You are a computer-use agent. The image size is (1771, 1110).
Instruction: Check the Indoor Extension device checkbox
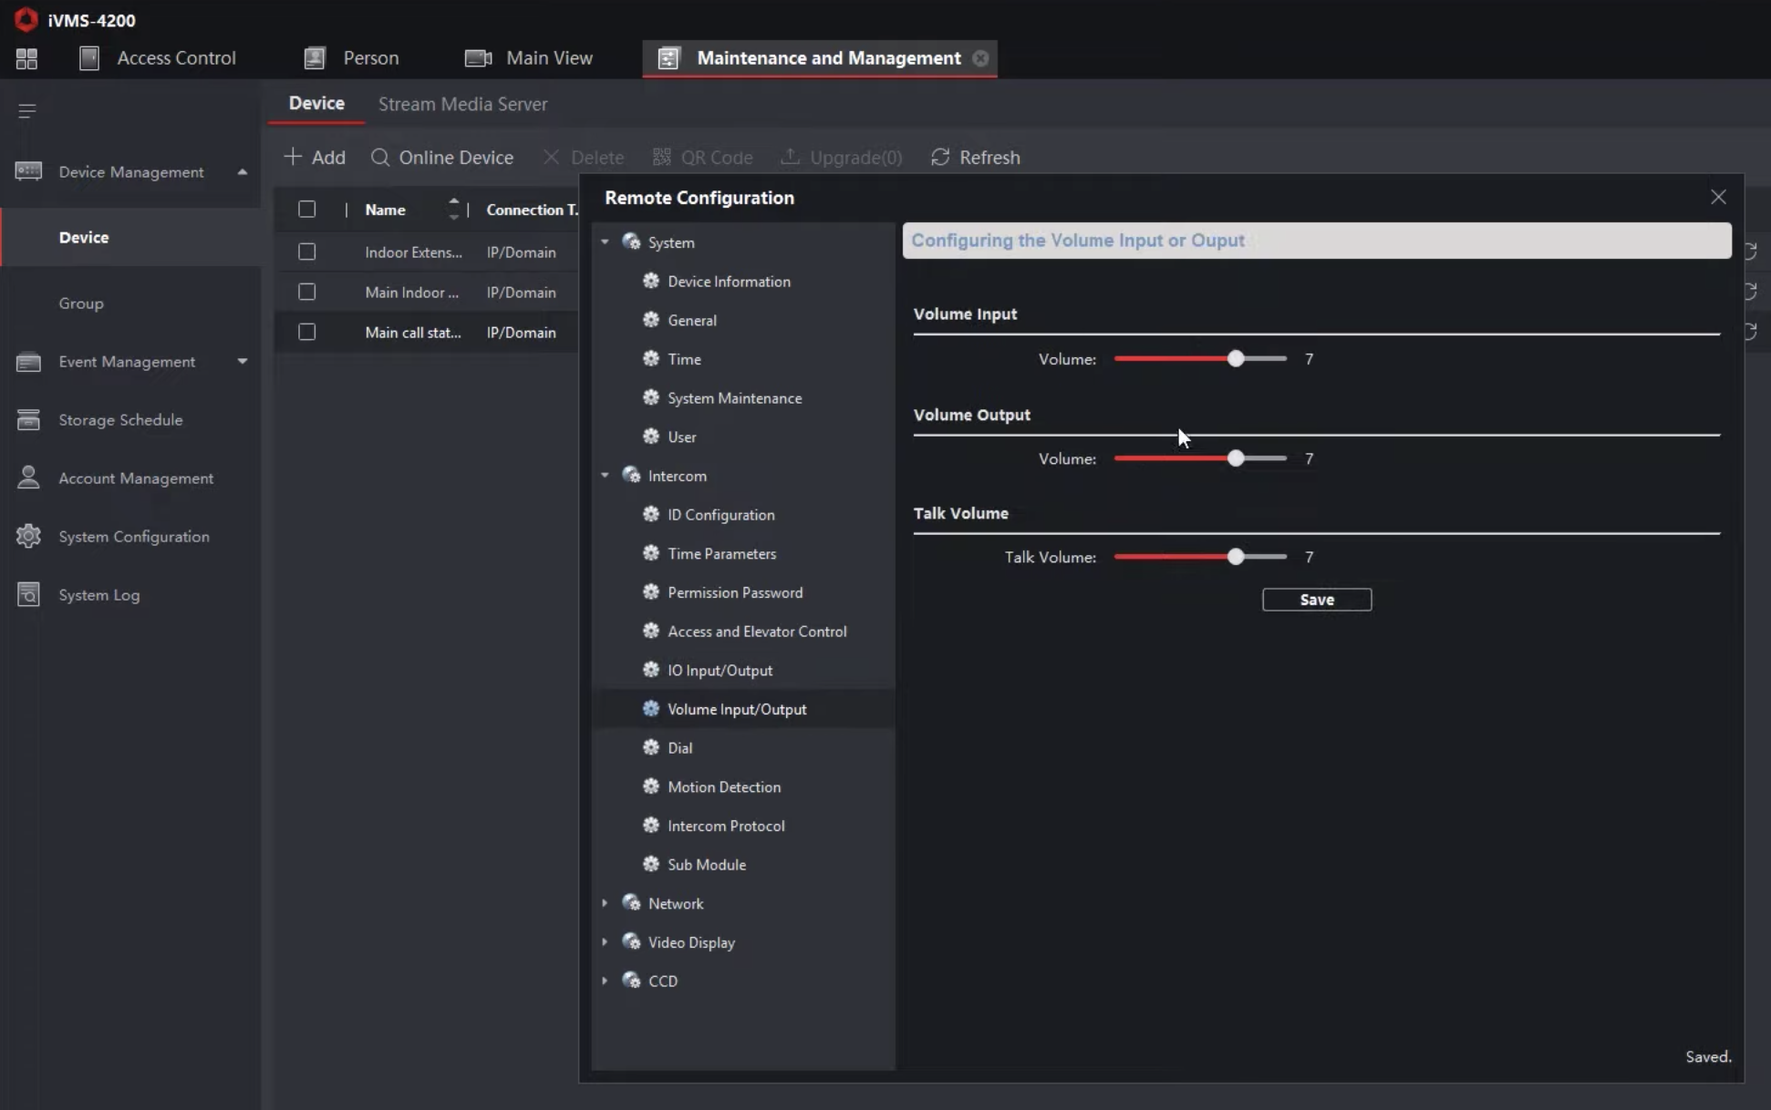point(306,252)
